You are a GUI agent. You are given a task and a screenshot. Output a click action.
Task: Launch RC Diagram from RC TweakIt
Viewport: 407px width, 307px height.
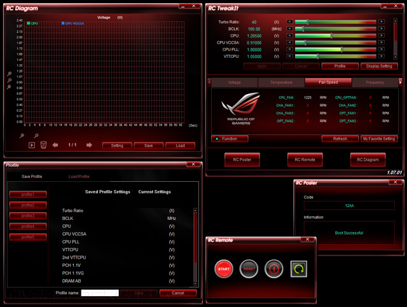368,160
